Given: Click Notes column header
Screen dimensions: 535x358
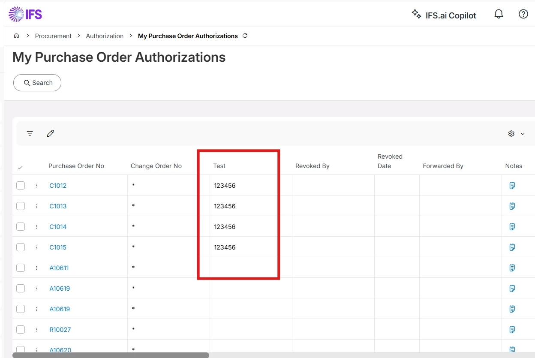Looking at the screenshot, I should (x=514, y=166).
